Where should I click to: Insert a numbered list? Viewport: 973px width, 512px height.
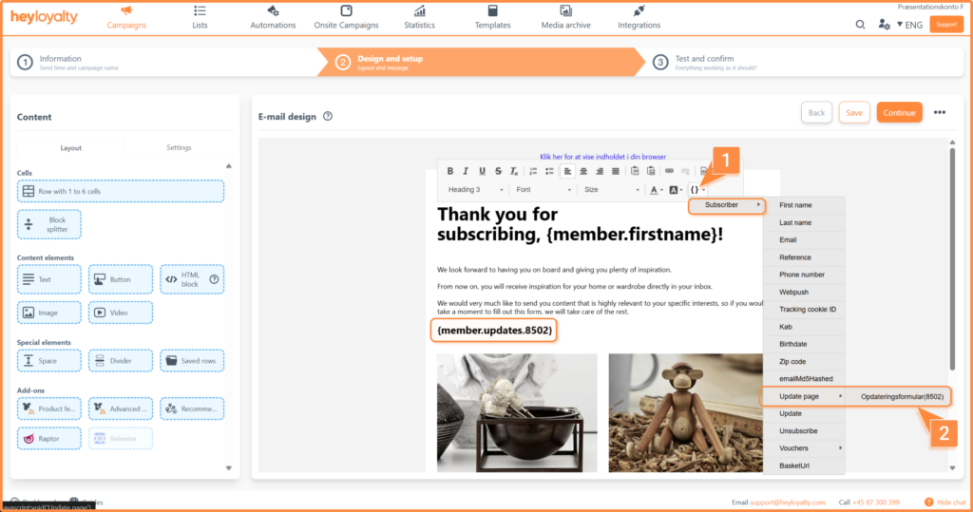click(533, 171)
